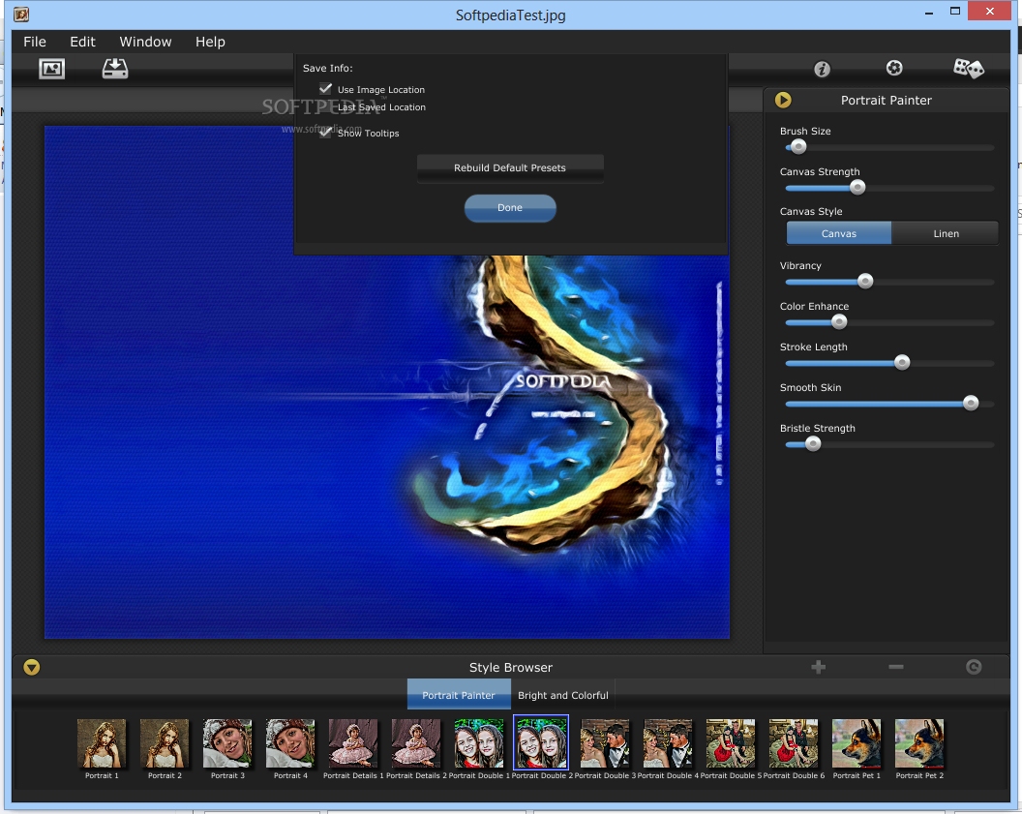Viewport: 1022px width, 814px height.
Task: Open the Window menu
Action: (x=145, y=42)
